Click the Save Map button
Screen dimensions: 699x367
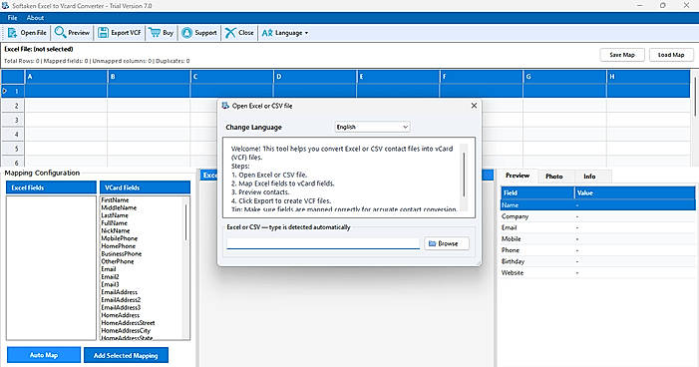[622, 55]
